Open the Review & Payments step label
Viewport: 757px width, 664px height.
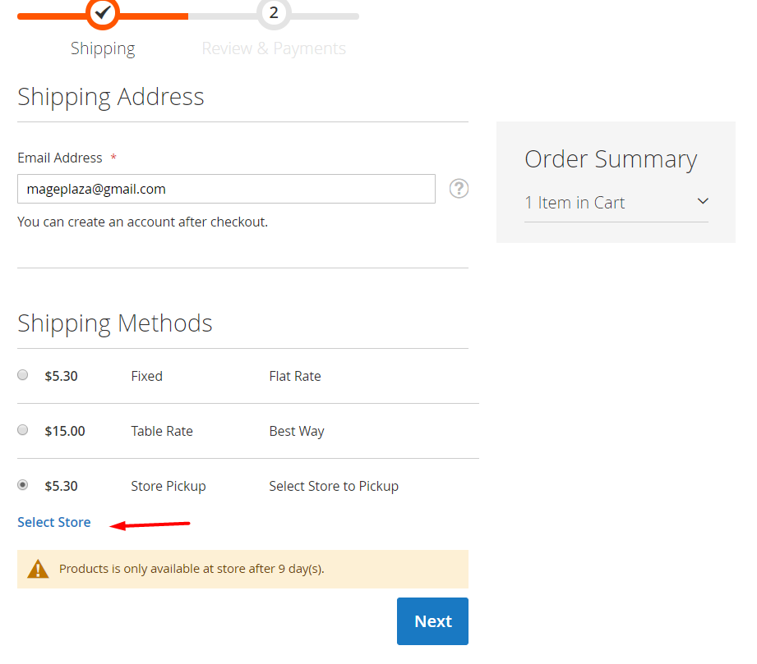[274, 48]
